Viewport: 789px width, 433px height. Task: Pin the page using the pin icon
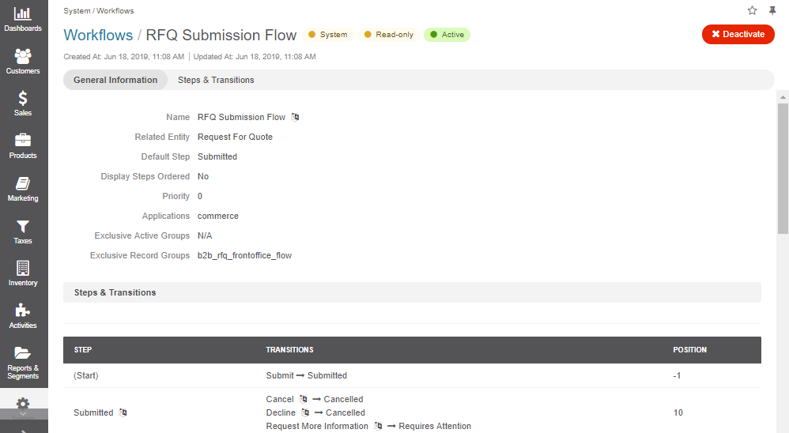(x=772, y=10)
